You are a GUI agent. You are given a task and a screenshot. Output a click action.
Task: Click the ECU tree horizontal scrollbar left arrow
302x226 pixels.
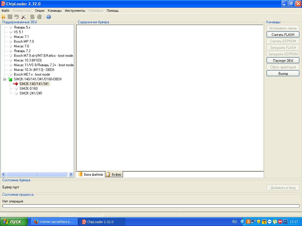tap(4, 175)
